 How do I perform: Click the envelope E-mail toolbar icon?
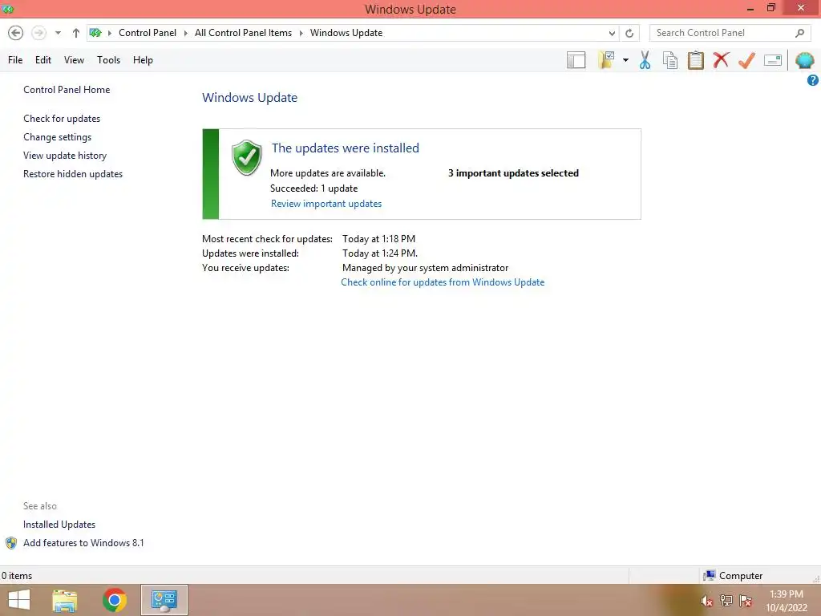click(x=773, y=60)
